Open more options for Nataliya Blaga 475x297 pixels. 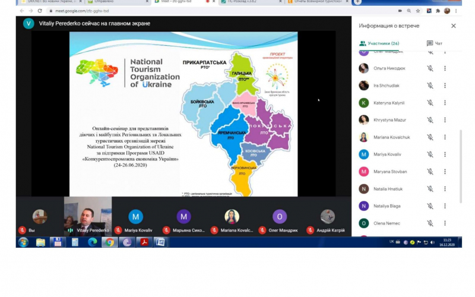click(x=445, y=206)
